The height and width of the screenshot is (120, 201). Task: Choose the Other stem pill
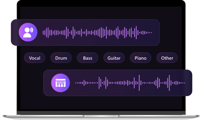[167, 58]
